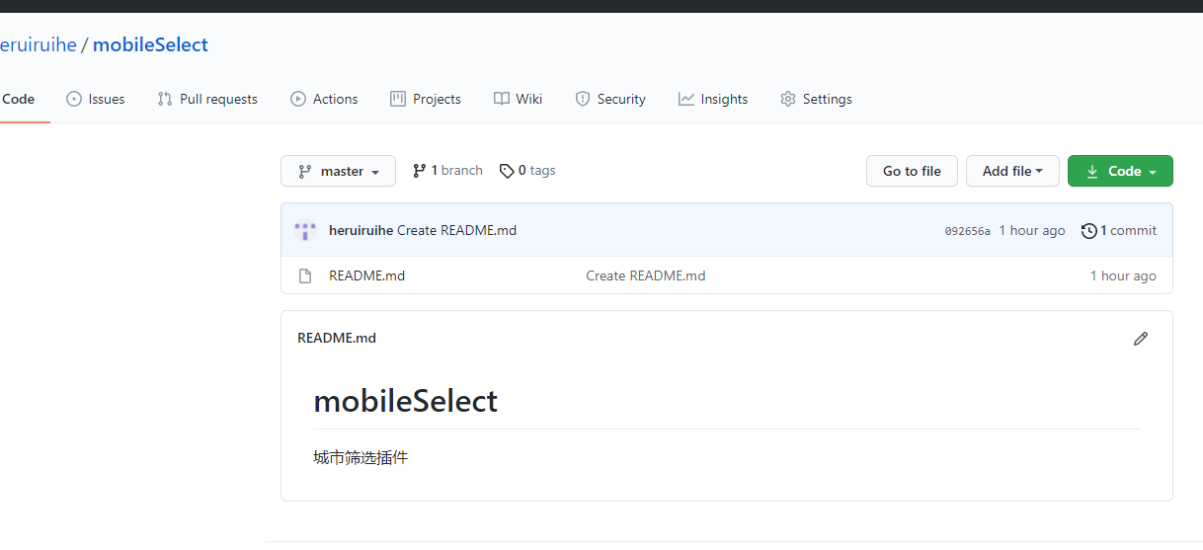The height and width of the screenshot is (550, 1203).
Task: Click the README.md file icon
Action: 305,275
